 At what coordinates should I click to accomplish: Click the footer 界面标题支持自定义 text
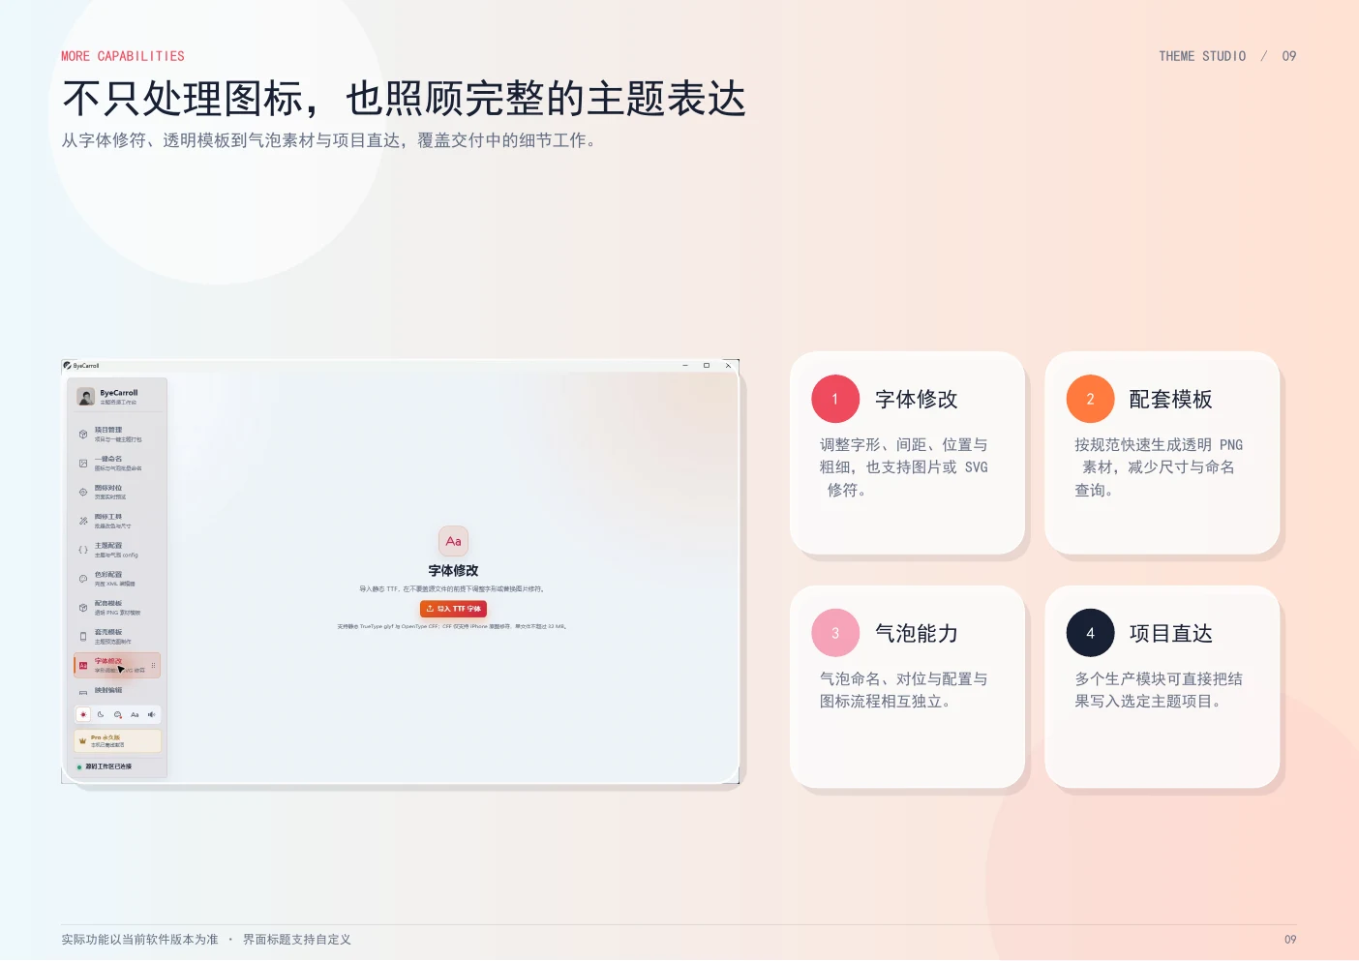click(297, 939)
